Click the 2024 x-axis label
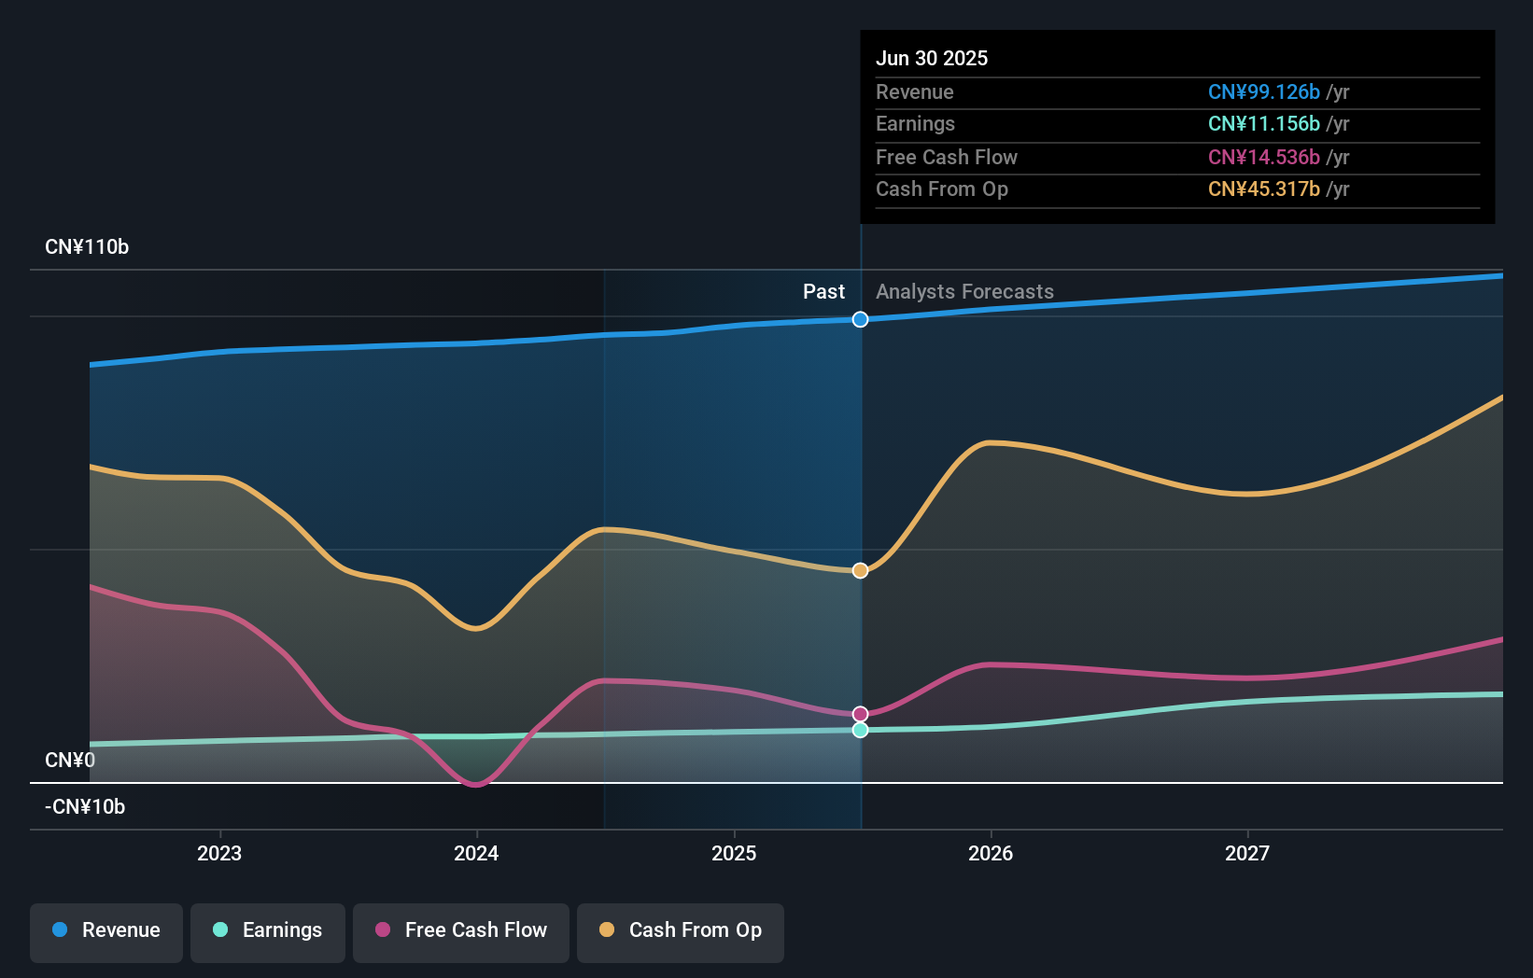The width and height of the screenshot is (1533, 978). click(476, 853)
